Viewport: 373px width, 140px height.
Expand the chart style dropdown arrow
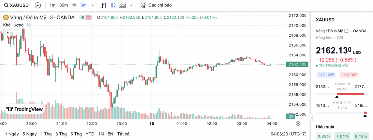[x=131, y=5]
